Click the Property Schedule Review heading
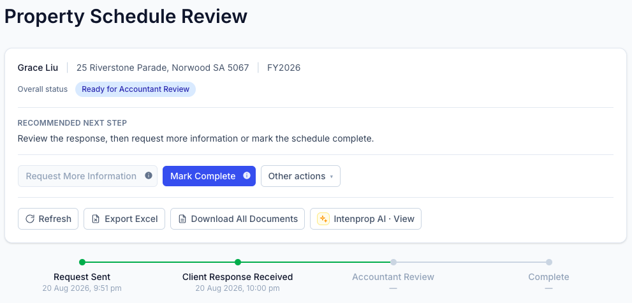Image resolution: width=632 pixels, height=303 pixels. coord(126,17)
